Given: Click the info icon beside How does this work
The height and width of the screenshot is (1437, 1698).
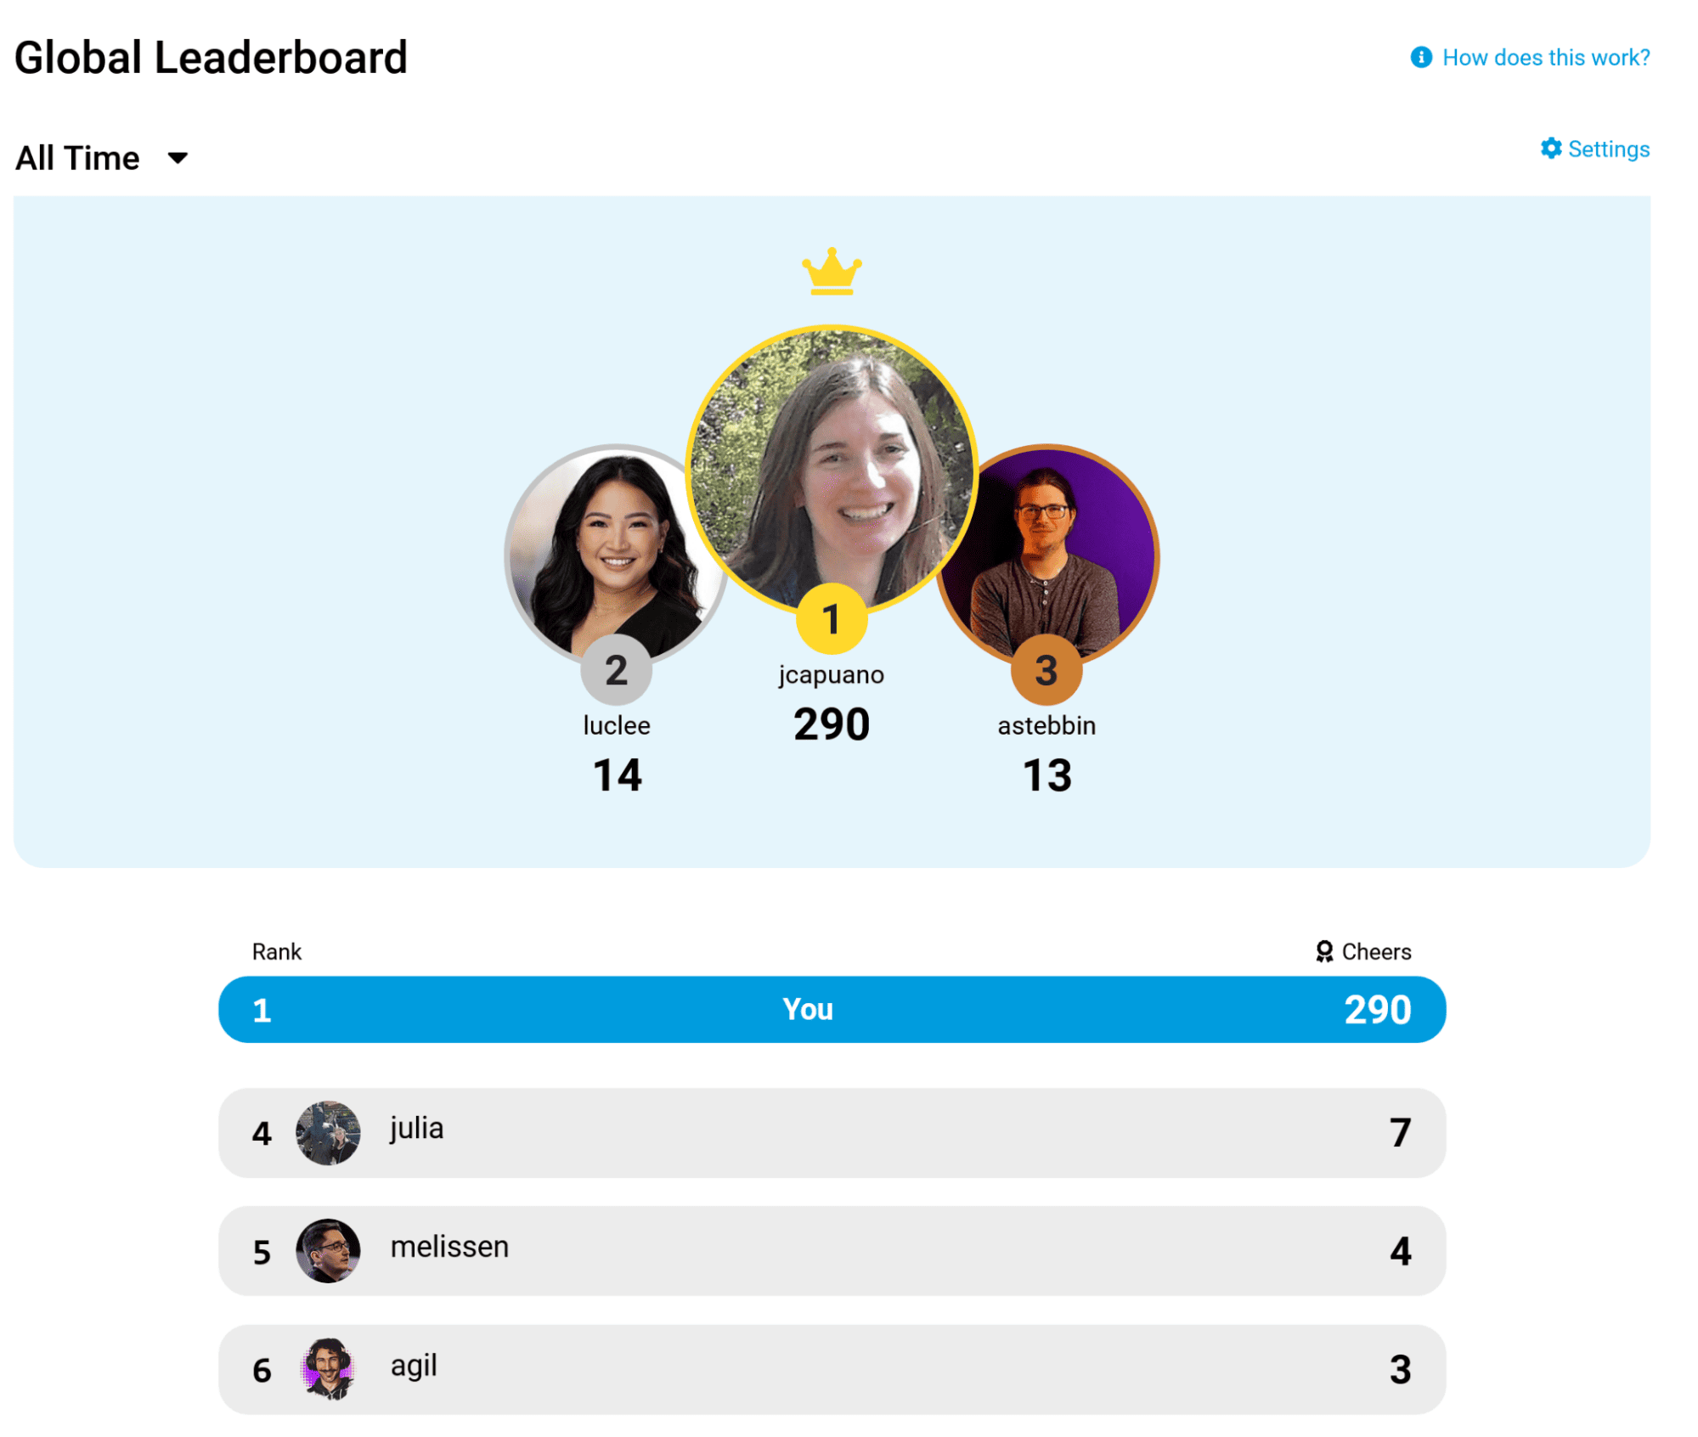Looking at the screenshot, I should click(x=1420, y=57).
